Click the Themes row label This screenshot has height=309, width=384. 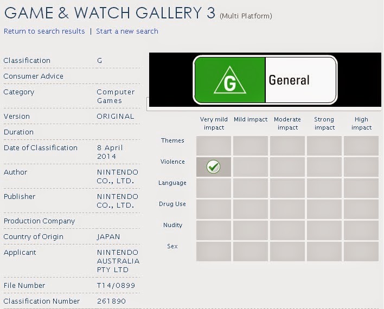click(172, 140)
